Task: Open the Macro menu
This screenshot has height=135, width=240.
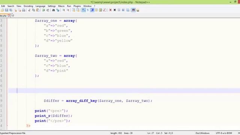Action: coord(61,6)
